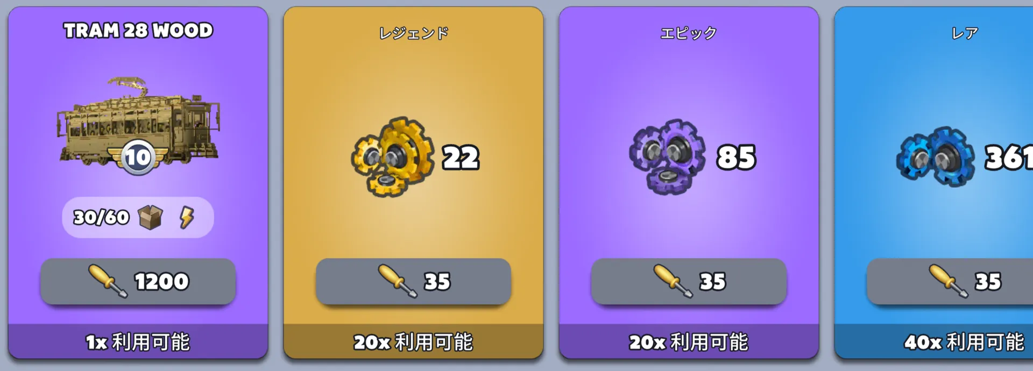
Task: Click the 40x 利用可能 availability strip
Action: click(934, 341)
